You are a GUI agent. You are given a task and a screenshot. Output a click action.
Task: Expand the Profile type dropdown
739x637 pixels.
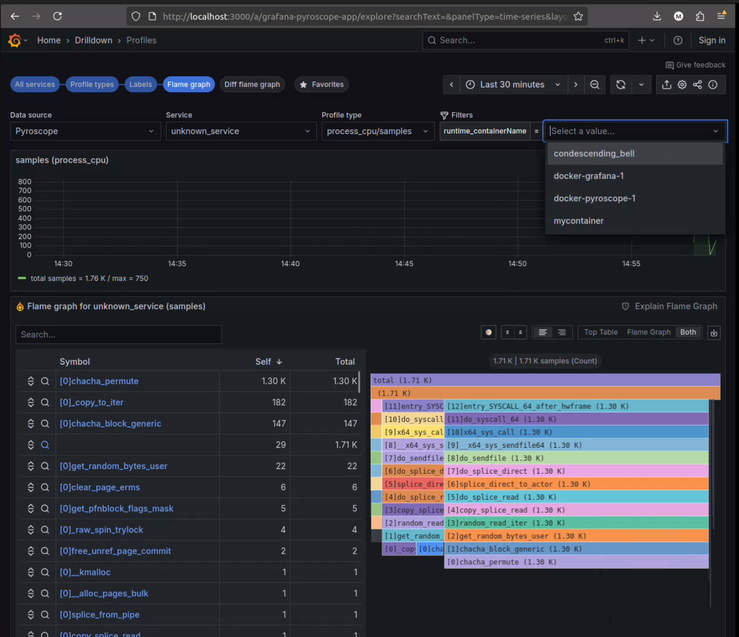[377, 131]
